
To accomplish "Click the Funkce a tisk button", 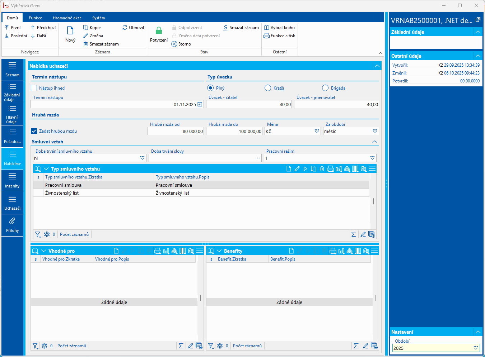I will [279, 36].
